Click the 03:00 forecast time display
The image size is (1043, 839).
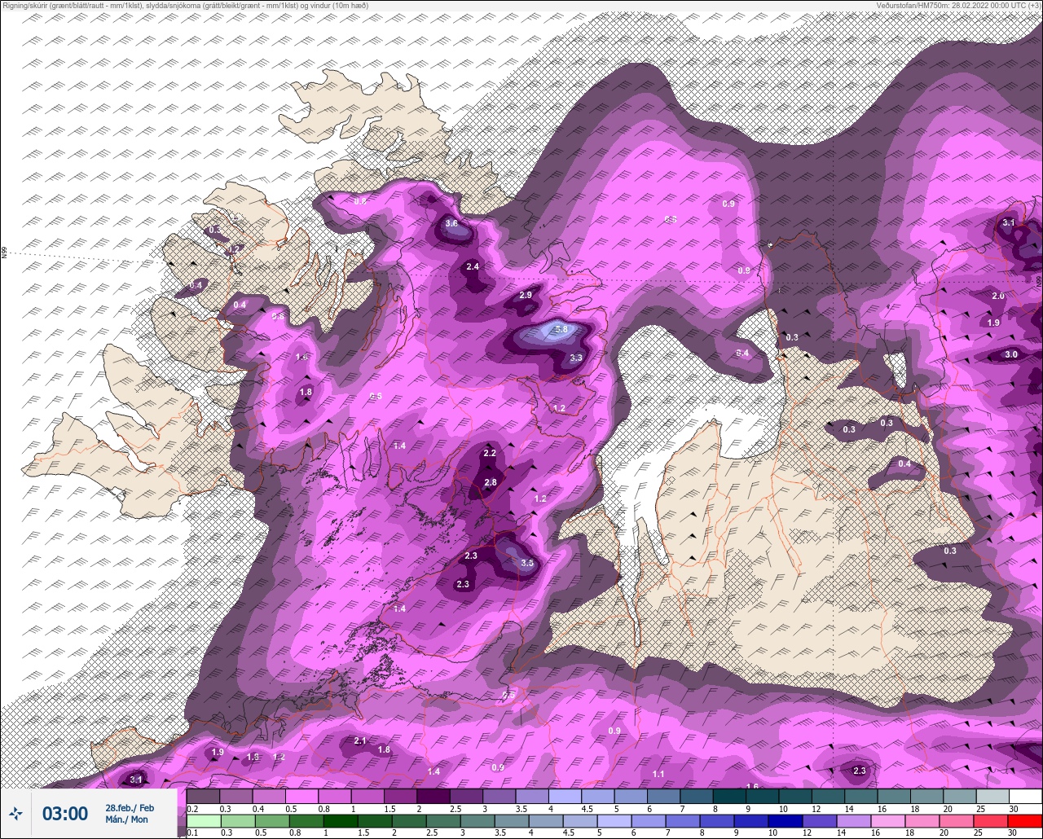(65, 813)
